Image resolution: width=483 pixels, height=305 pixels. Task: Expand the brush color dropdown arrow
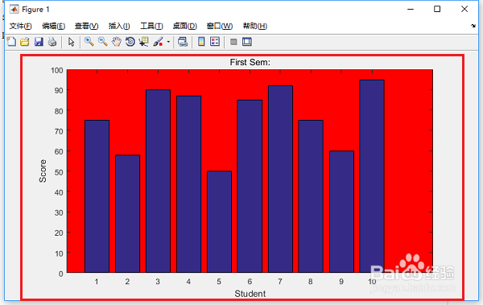168,42
